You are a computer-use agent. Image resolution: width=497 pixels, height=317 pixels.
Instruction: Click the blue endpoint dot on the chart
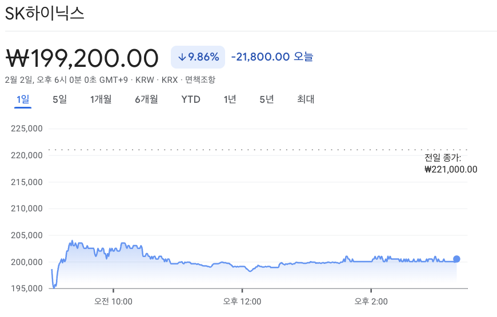point(456,259)
